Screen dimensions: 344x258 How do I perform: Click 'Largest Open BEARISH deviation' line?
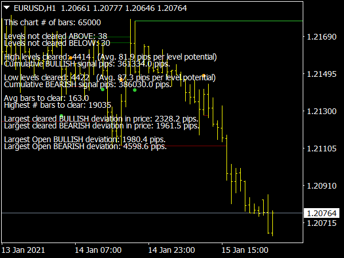click(x=85, y=146)
